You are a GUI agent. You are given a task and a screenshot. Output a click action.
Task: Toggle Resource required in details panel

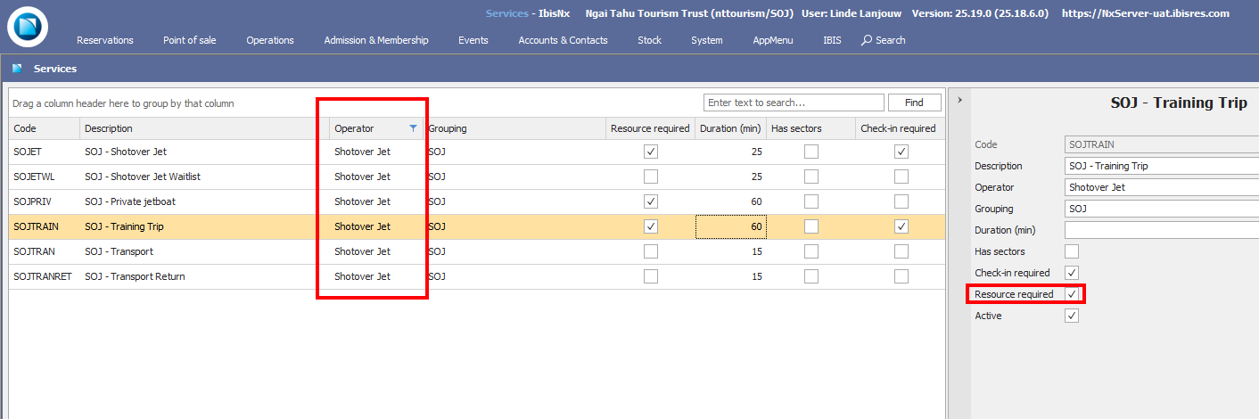(x=1072, y=294)
